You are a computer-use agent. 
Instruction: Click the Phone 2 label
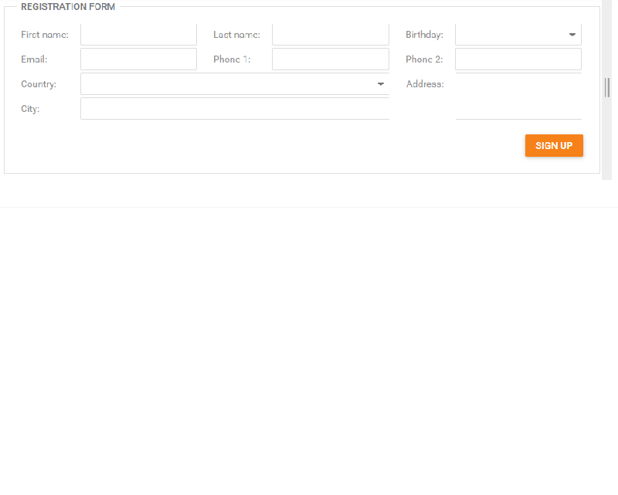point(424,59)
